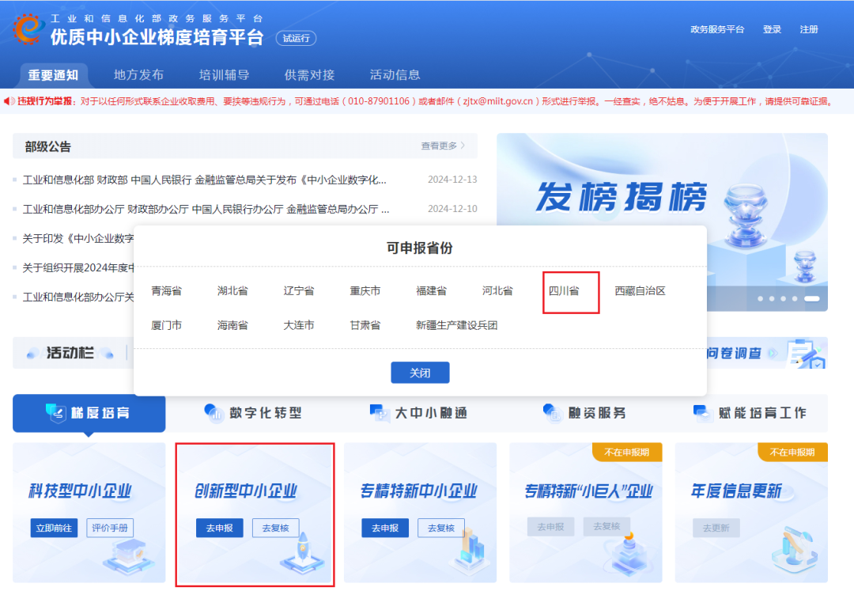Screen dimensions: 854x591
Task: Choose 四川省 in province list
Action: pyautogui.click(x=564, y=291)
